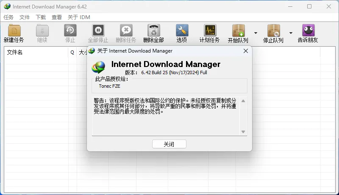Click the 删除任务 (delete task) toolbar icon

tap(126, 31)
